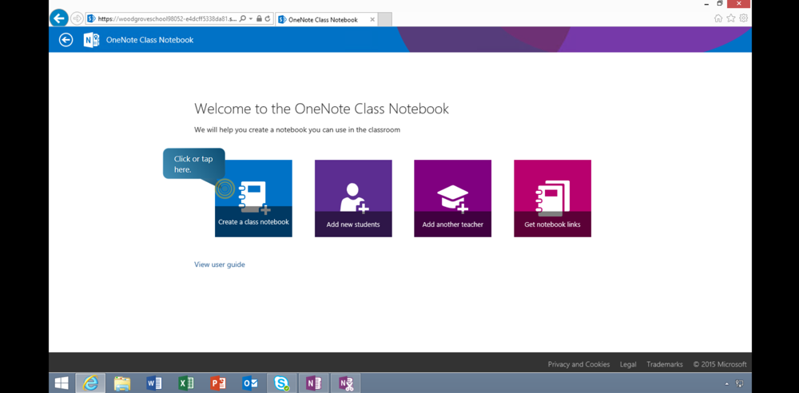799x393 pixels.
Task: Show hidden system tray icons
Action: coord(726,384)
